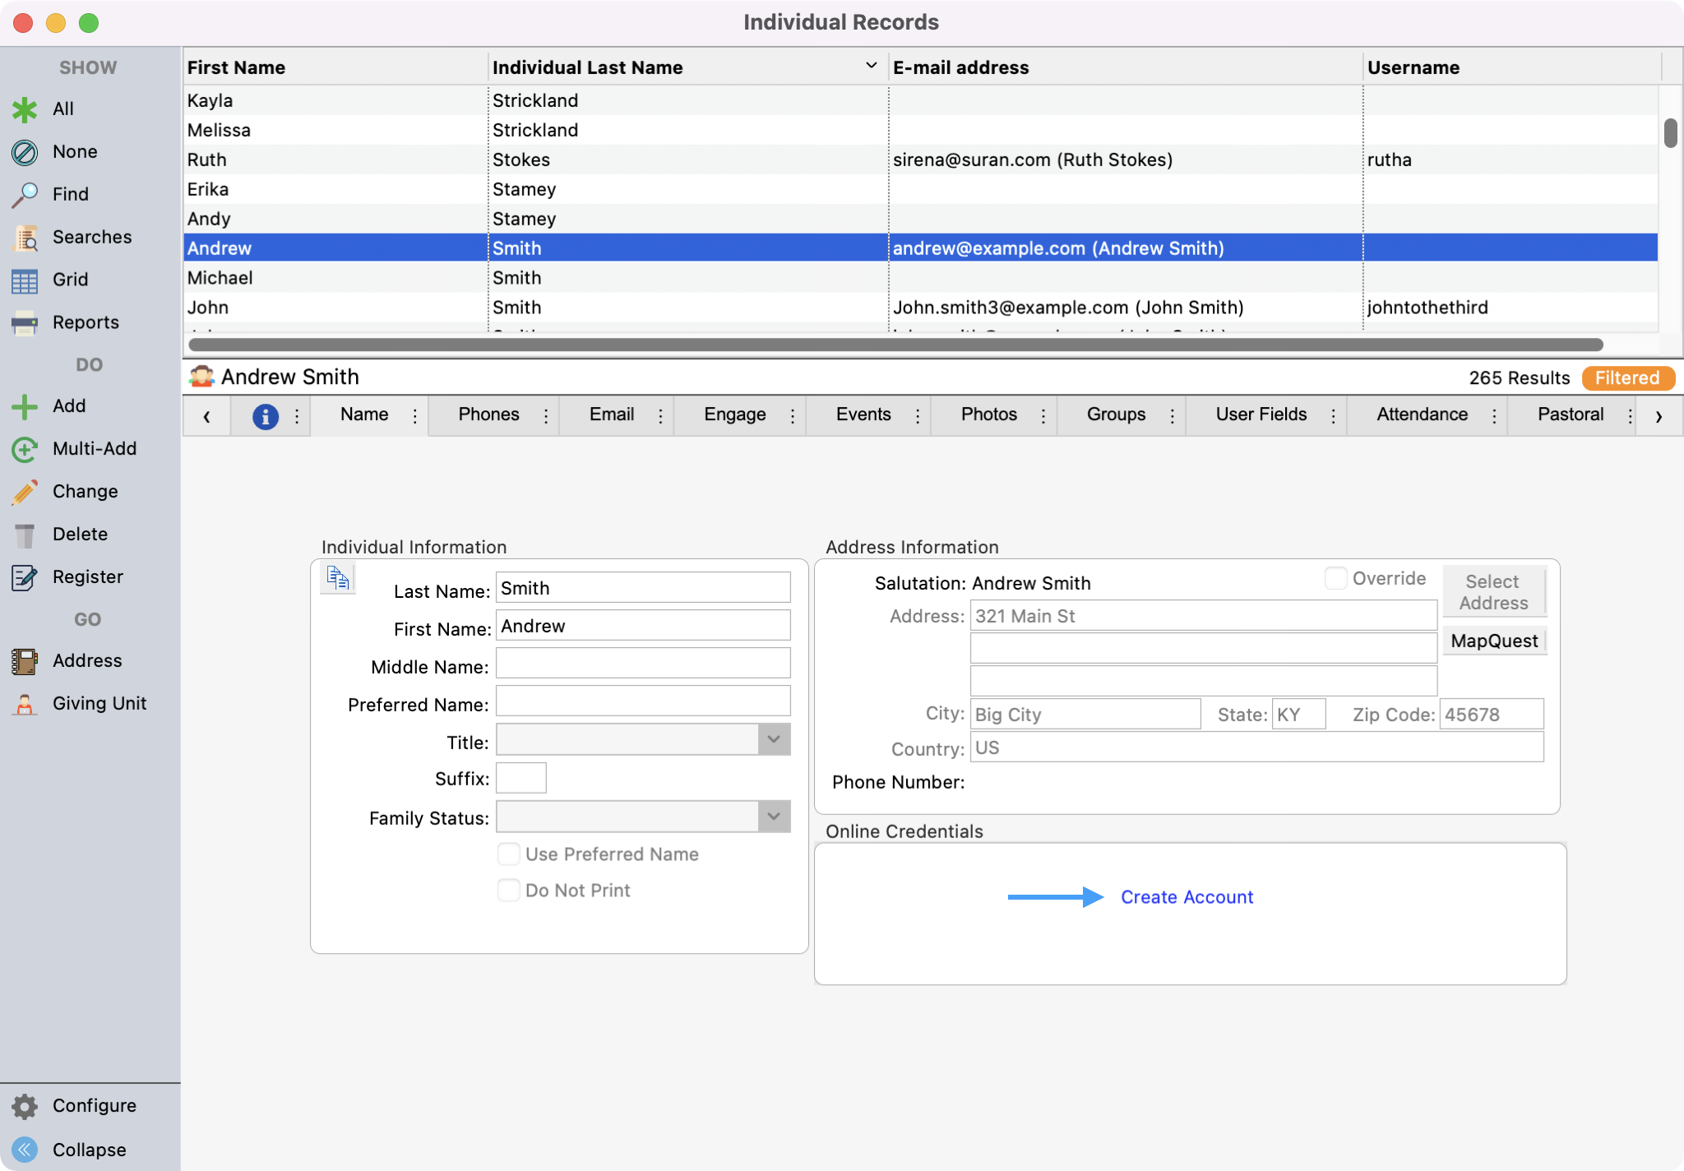Select the Register sidebar icon
The height and width of the screenshot is (1171, 1684).
click(x=25, y=576)
